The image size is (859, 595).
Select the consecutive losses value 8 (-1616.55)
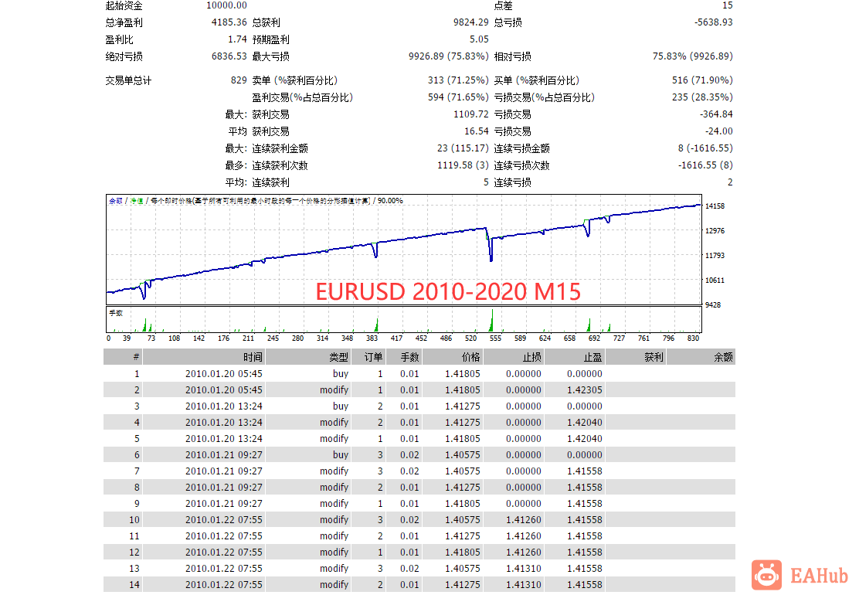pos(705,148)
